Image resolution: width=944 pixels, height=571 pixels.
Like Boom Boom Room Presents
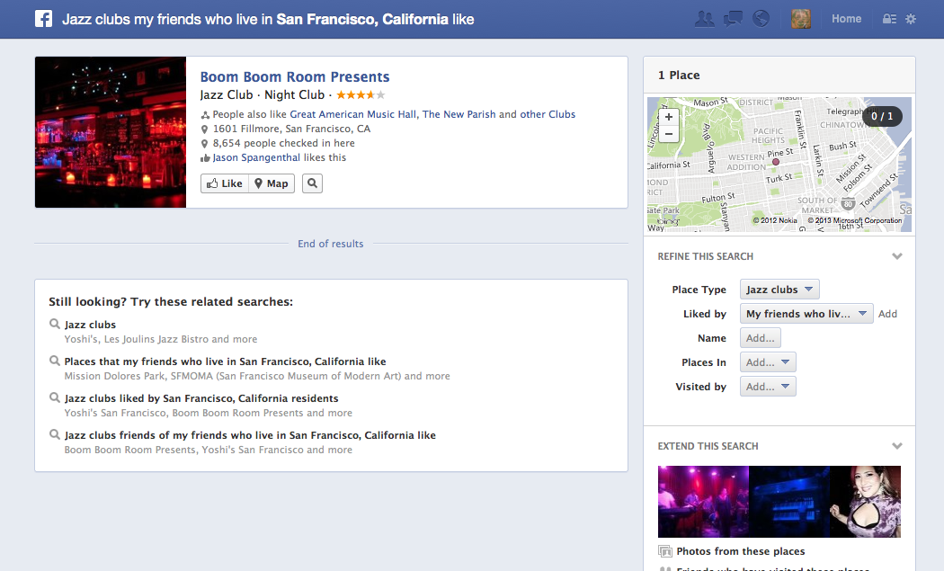click(x=225, y=183)
